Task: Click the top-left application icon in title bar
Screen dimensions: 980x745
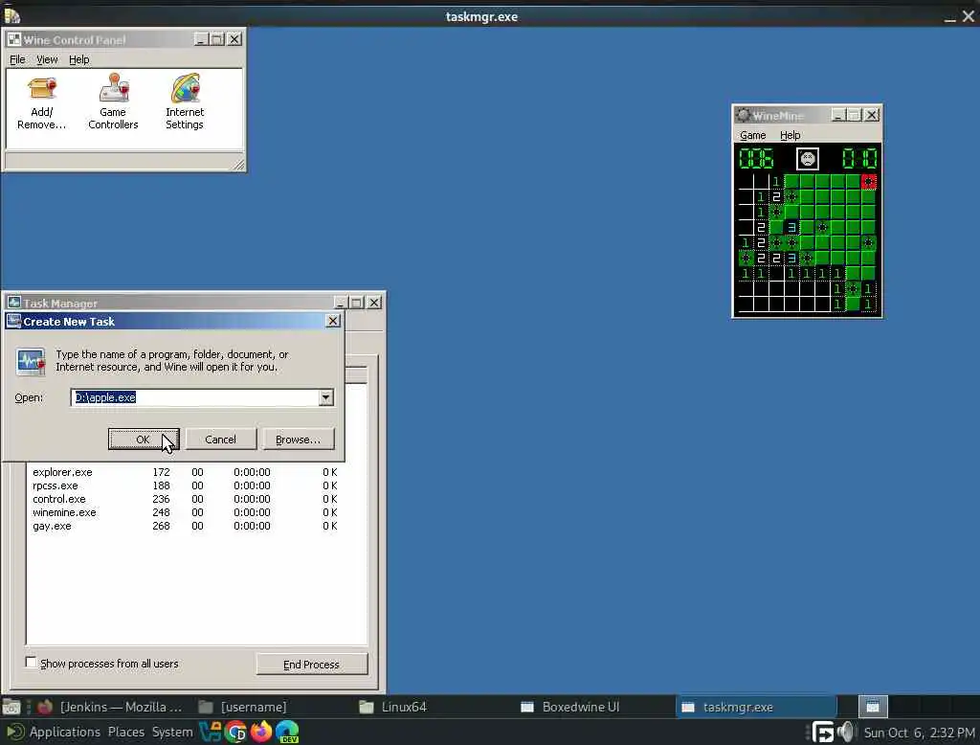Action: click(11, 15)
